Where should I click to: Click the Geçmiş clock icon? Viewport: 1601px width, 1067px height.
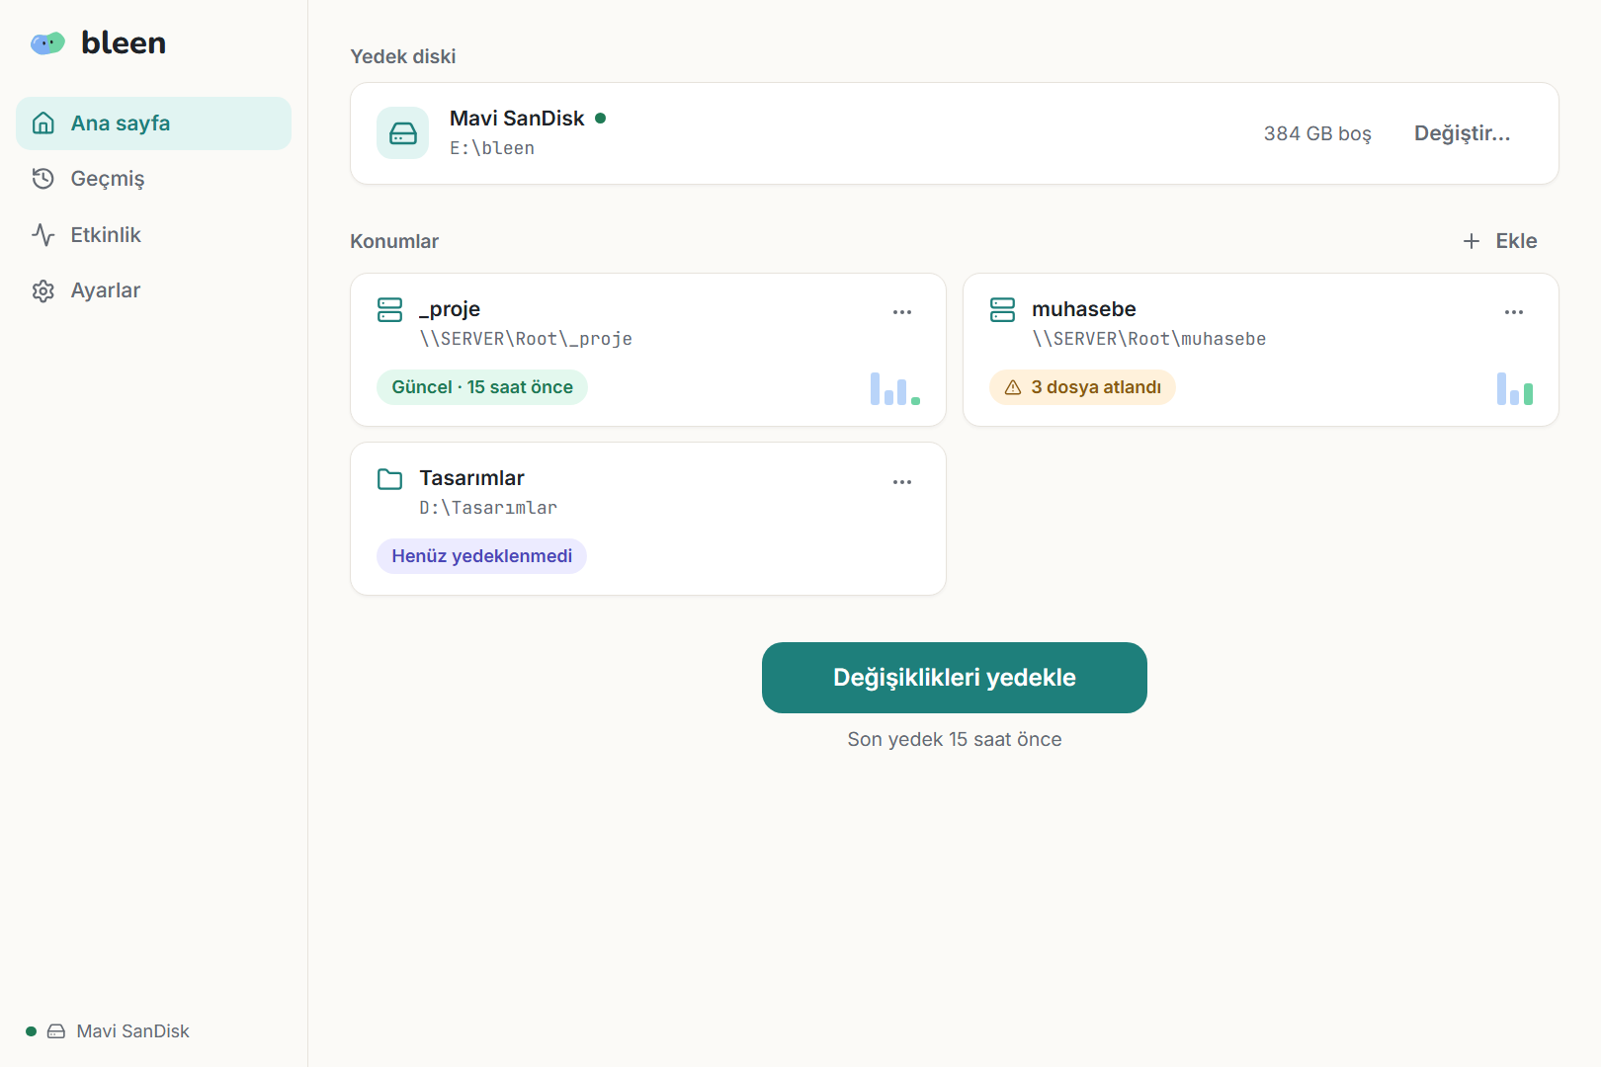click(x=42, y=179)
